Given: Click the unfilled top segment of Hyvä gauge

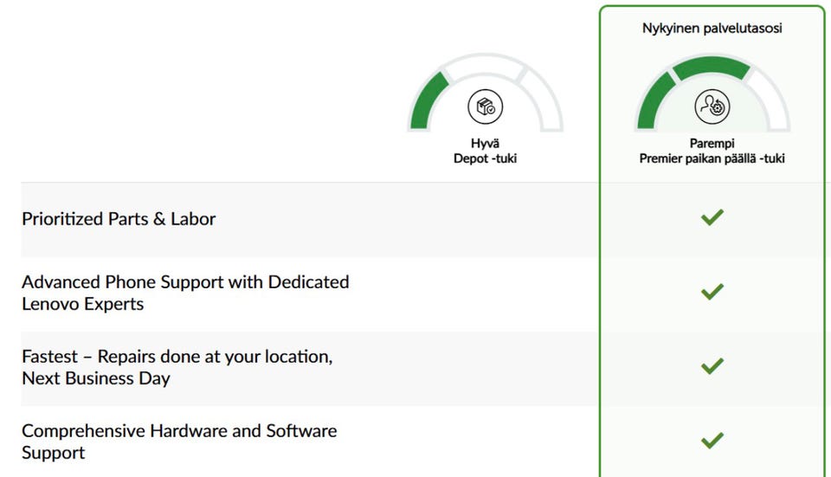Looking at the screenshot, I should pos(486,65).
